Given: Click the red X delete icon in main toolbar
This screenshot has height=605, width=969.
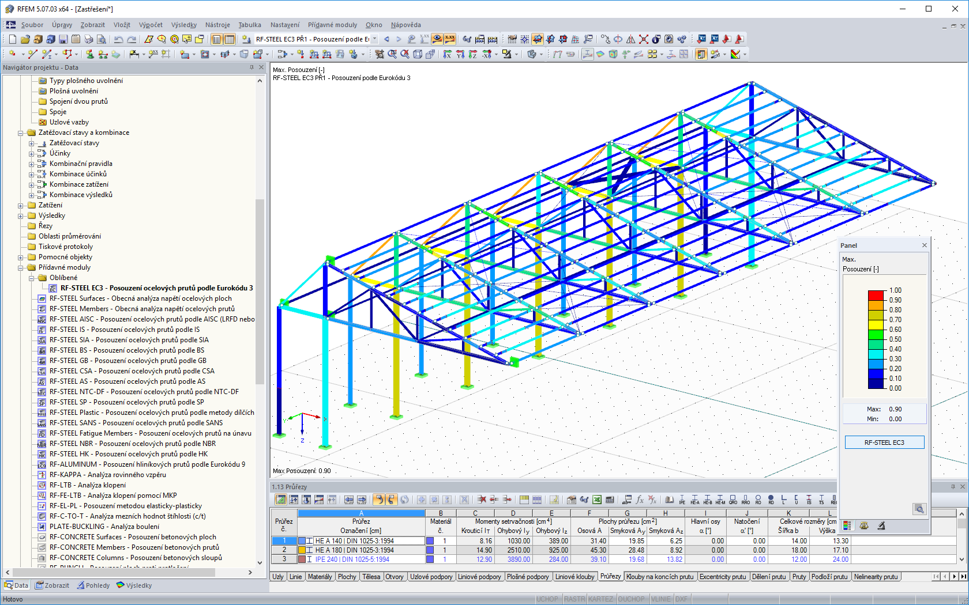Looking at the screenshot, I should pyautogui.click(x=643, y=39).
